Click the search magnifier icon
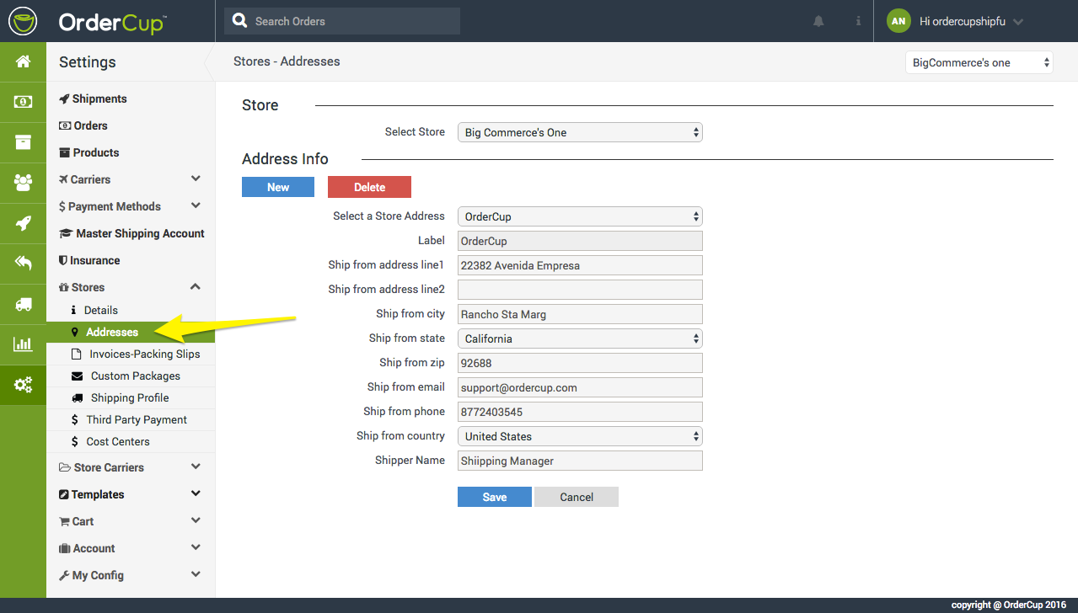Image resolution: width=1078 pixels, height=613 pixels. (239, 21)
